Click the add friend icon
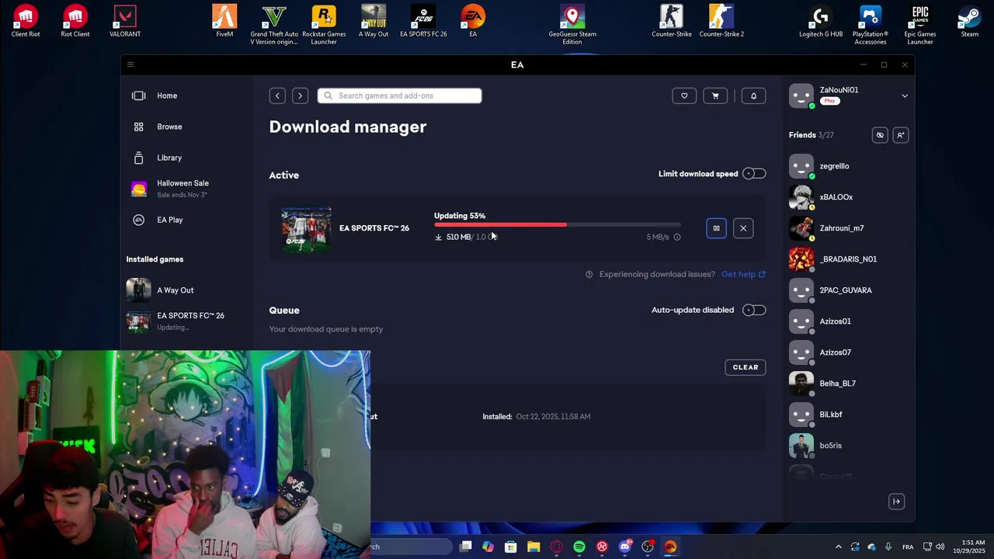 900,135
